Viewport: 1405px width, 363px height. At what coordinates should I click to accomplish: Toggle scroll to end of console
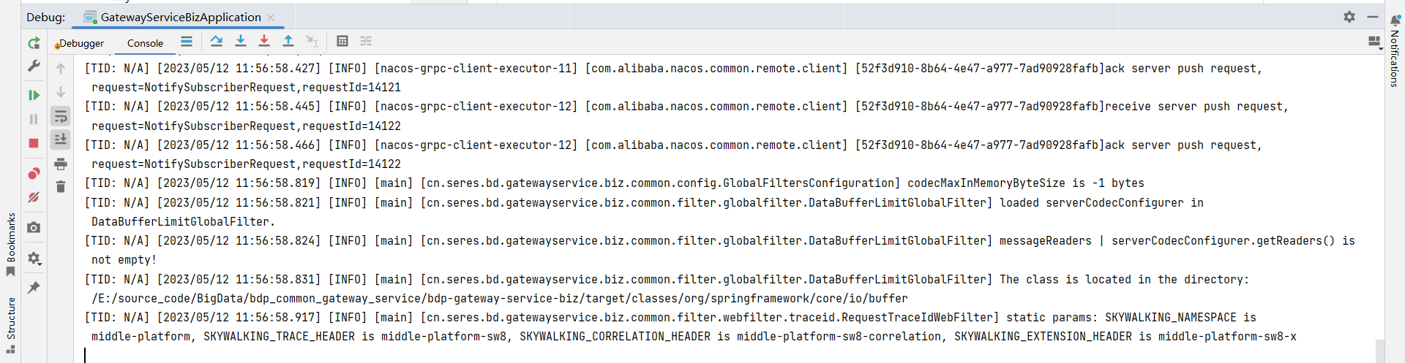click(x=61, y=139)
